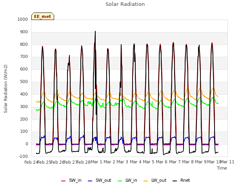Click the Mar 7 x-axis tick label
The width and height of the screenshot is (251, 188).
tap(175, 162)
